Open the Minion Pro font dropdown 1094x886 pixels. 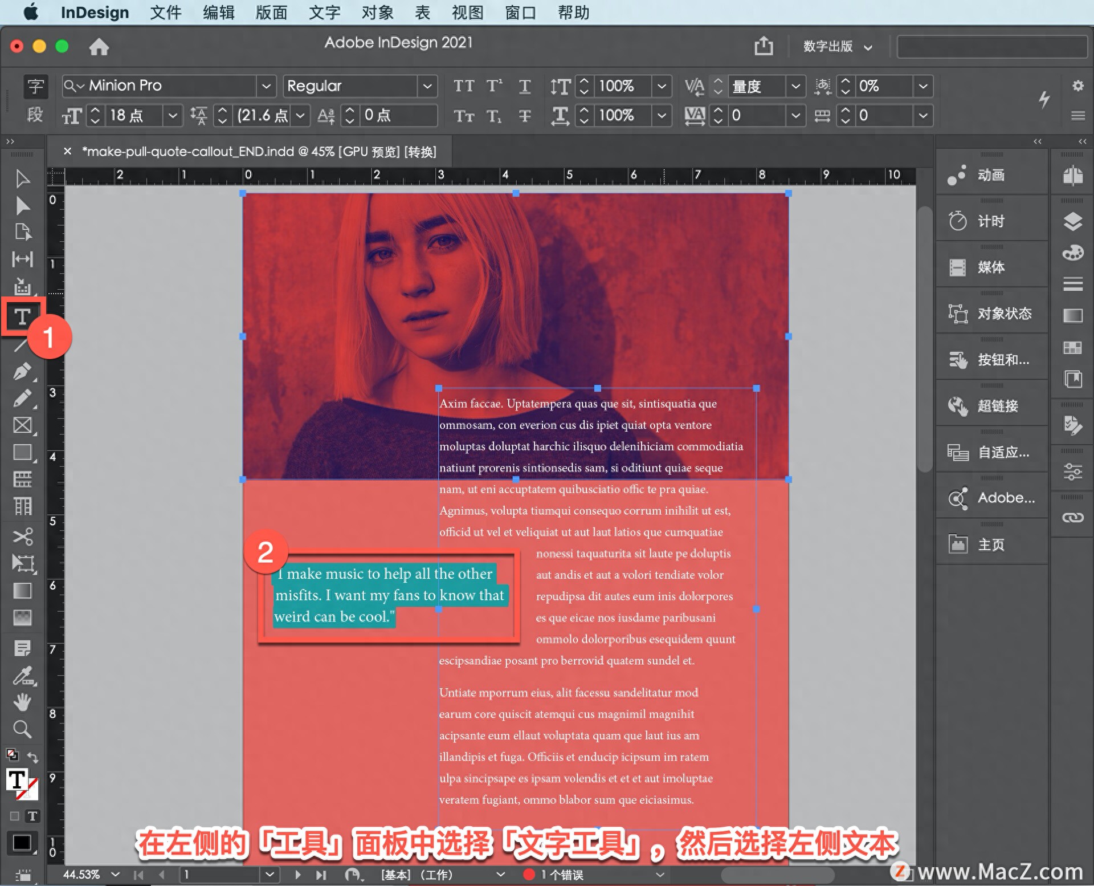point(266,86)
